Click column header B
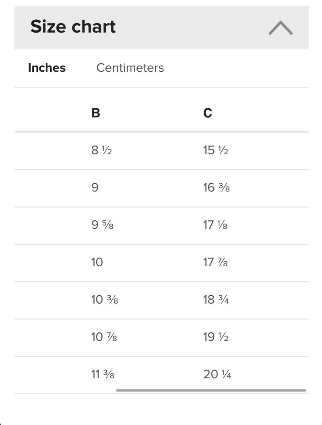Screen dimensions: 322x425 [x=96, y=113]
